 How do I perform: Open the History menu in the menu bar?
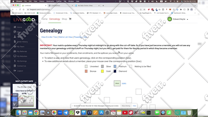42,1
